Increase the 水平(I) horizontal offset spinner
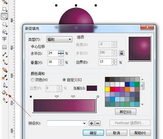Viewport: 163px width, 139px height. [61, 52]
